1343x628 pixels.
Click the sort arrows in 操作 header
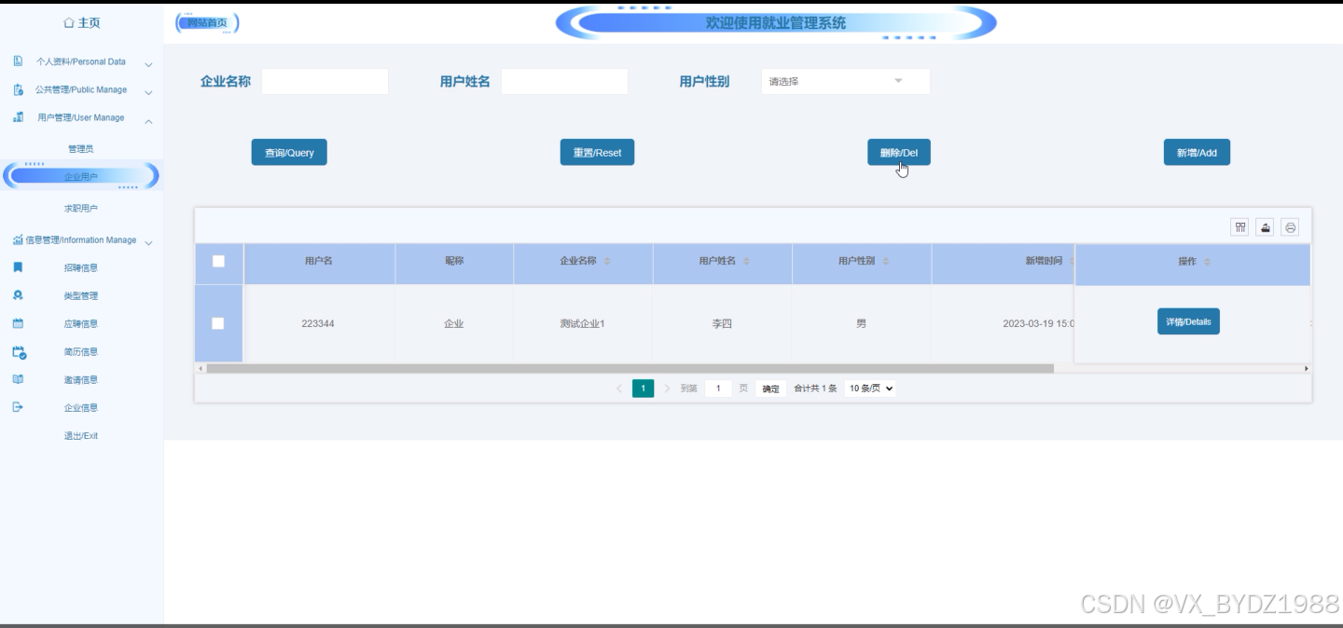pos(1207,262)
